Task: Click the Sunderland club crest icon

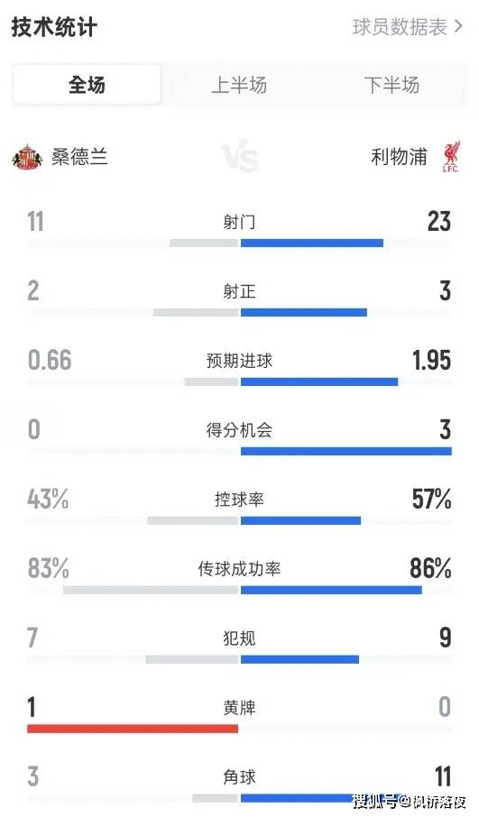Action: [27, 157]
